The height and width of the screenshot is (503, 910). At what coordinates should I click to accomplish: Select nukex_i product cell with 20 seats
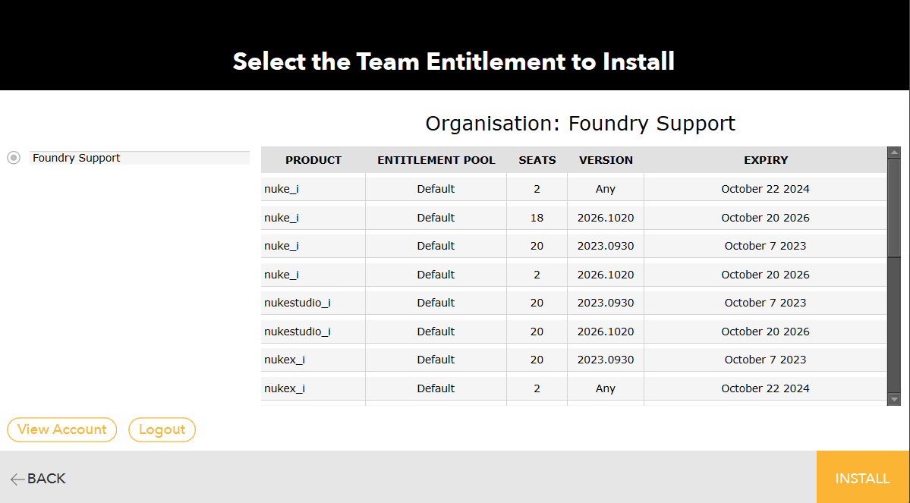pyautogui.click(x=313, y=360)
